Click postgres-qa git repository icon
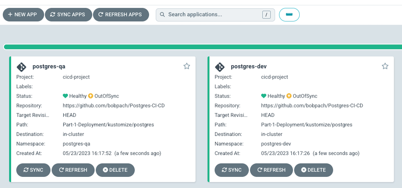The height and width of the screenshot is (188, 402). tap(21, 67)
